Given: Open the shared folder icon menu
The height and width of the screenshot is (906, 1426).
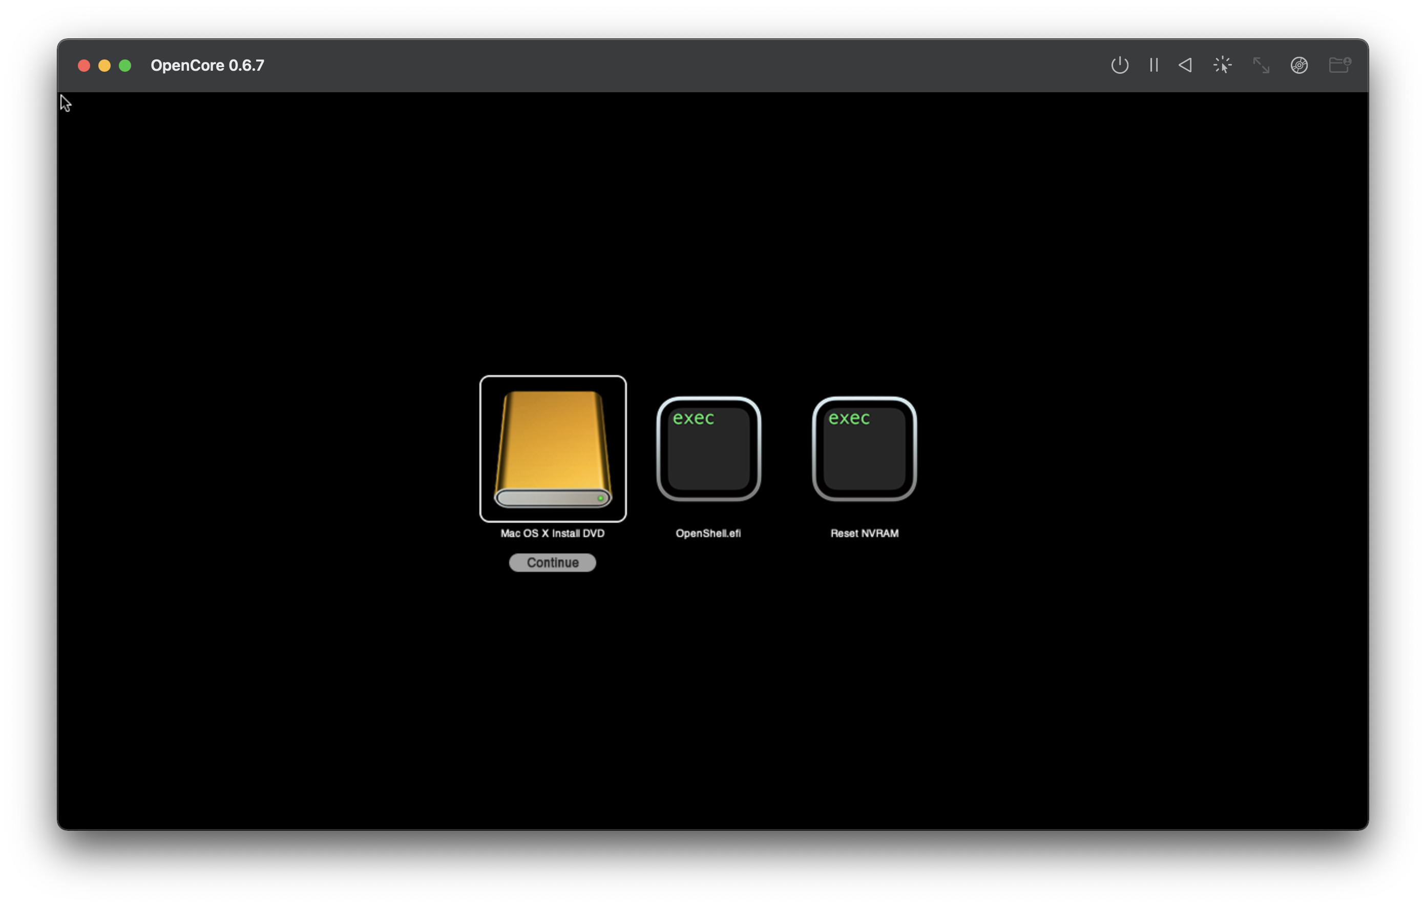Looking at the screenshot, I should point(1339,65).
